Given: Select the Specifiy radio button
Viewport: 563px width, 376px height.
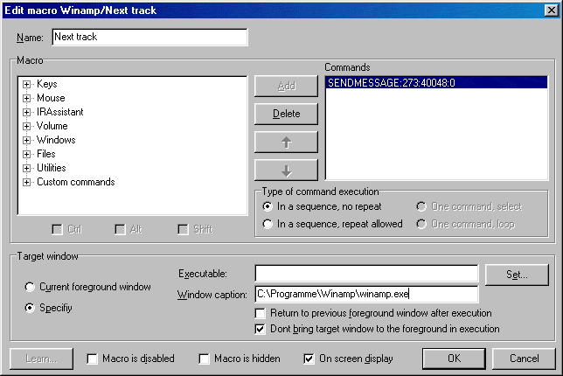Looking at the screenshot, I should [x=30, y=308].
